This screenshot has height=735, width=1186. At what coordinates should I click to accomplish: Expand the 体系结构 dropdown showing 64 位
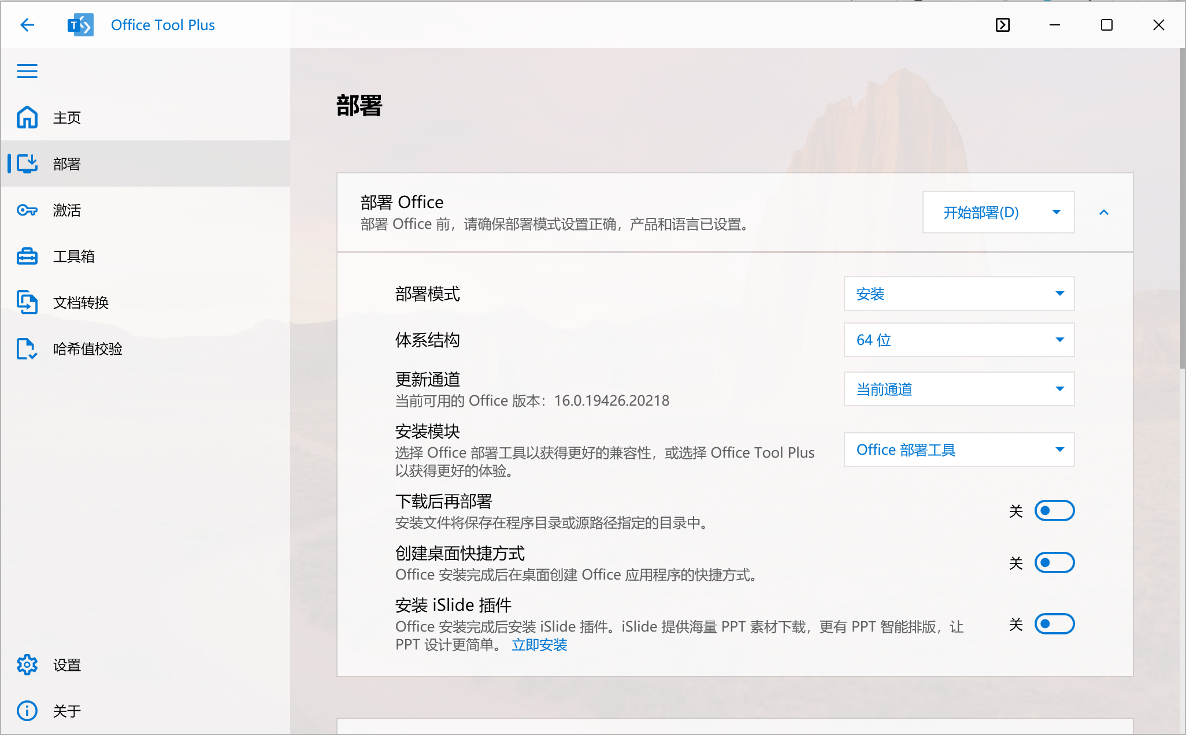click(958, 340)
